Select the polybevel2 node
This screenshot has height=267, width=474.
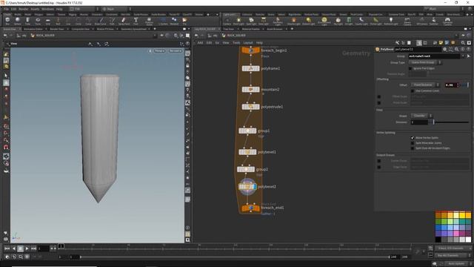point(247,187)
